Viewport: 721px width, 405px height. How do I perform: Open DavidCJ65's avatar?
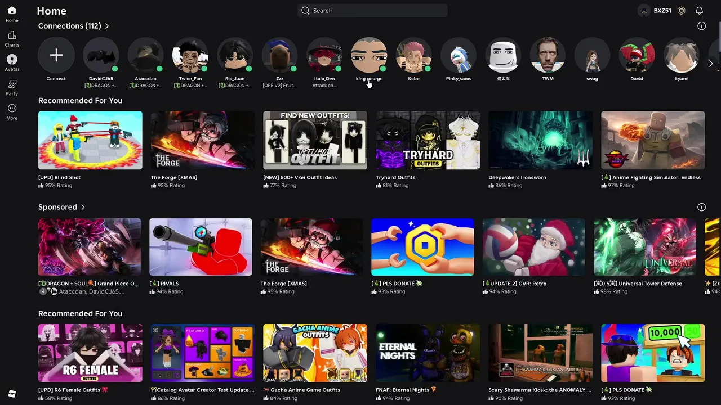point(101,55)
